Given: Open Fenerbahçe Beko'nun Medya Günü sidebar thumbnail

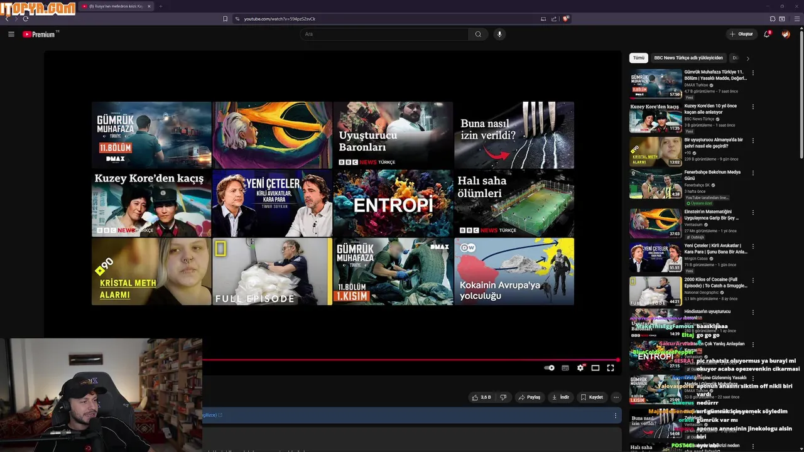Looking at the screenshot, I should (x=656, y=183).
